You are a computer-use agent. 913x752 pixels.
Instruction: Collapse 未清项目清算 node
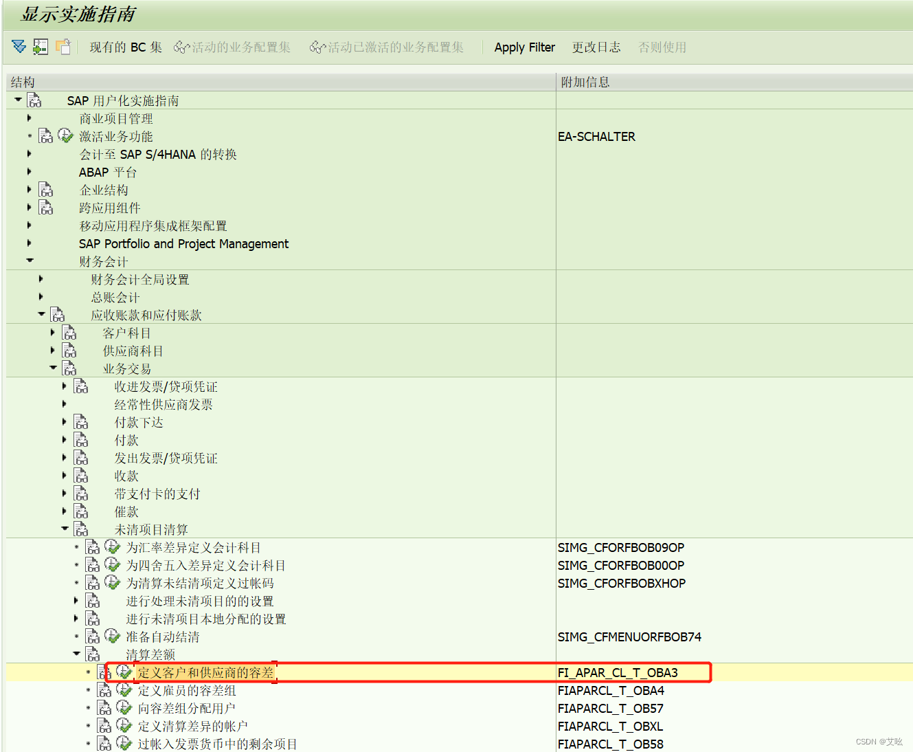click(x=65, y=529)
